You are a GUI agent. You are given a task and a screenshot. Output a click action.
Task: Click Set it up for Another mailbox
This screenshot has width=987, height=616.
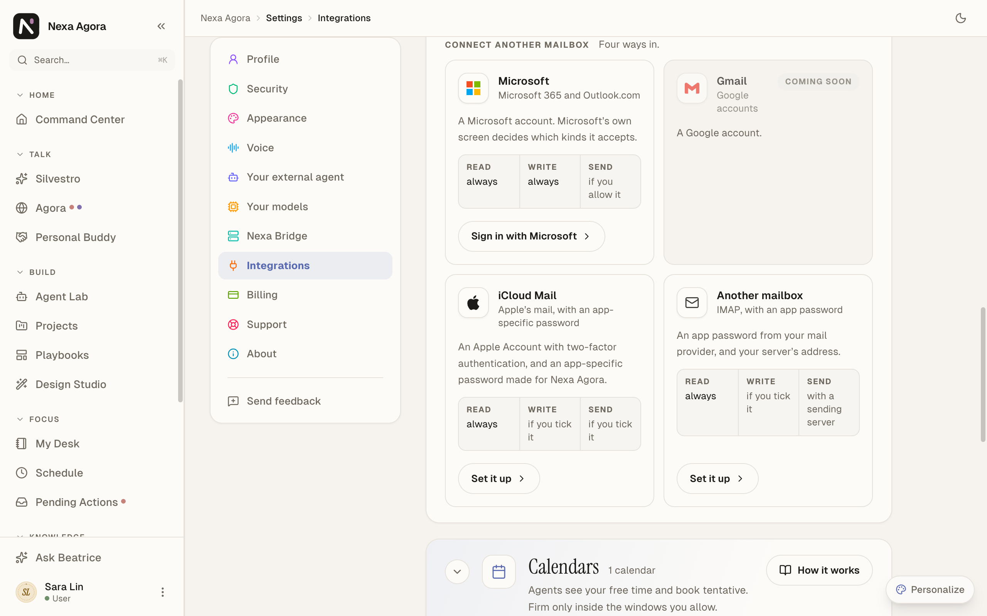pyautogui.click(x=718, y=478)
